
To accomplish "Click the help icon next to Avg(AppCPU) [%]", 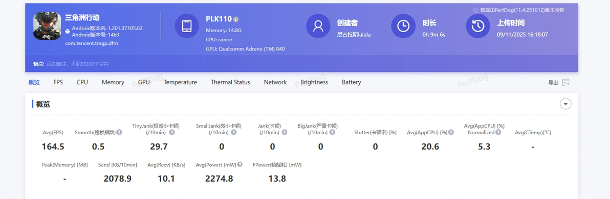I will coord(451,132).
